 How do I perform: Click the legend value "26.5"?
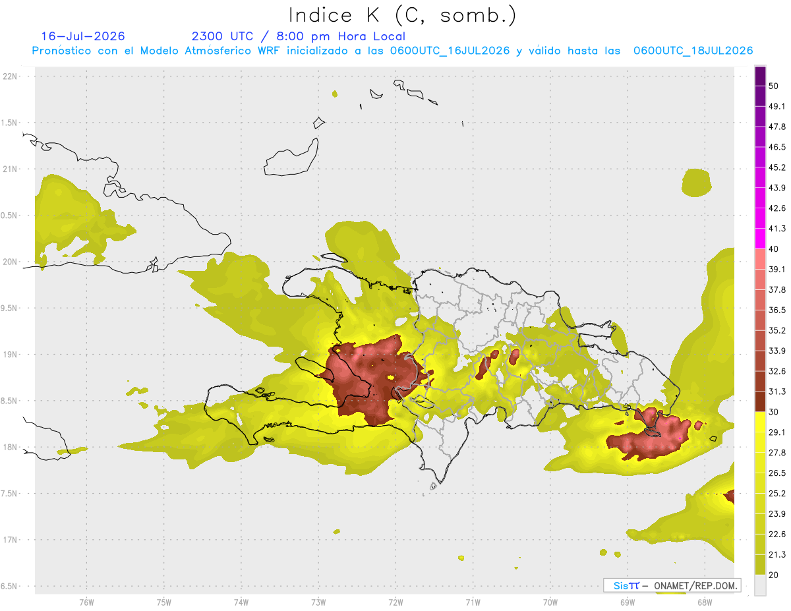click(777, 473)
